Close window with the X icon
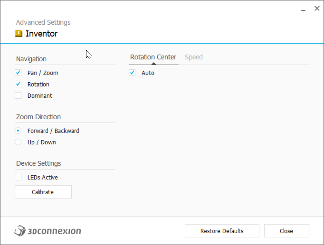The width and height of the screenshot is (324, 245). pyautogui.click(x=317, y=9)
